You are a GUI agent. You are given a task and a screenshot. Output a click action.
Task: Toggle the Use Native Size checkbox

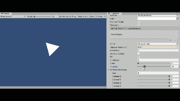pyautogui.click(x=138, y=54)
